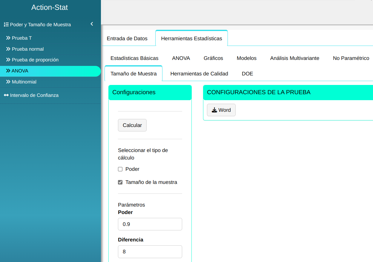Collapse the sidebar menu with the chevron arrow
This screenshot has height=262, width=373.
click(x=92, y=24)
